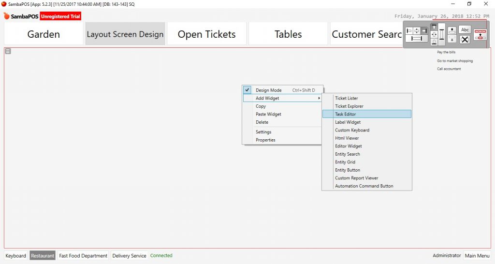The width and height of the screenshot is (495, 264).
Task: Add a Ticket Lister widget
Action: click(367, 98)
